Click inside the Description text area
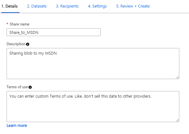189x134 pixels. pos(93,63)
